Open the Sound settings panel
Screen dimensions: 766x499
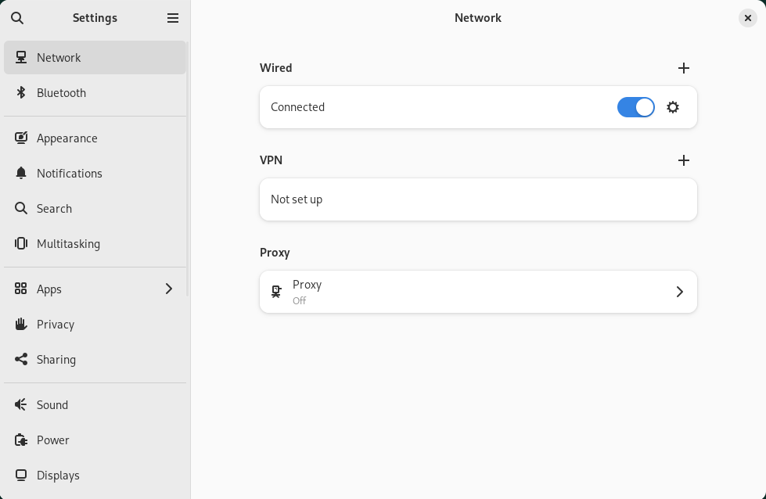tap(52, 405)
